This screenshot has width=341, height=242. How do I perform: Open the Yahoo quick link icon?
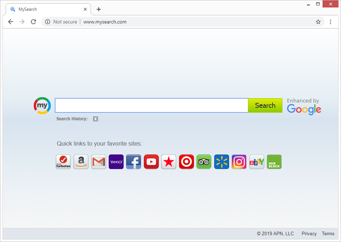click(x=116, y=162)
